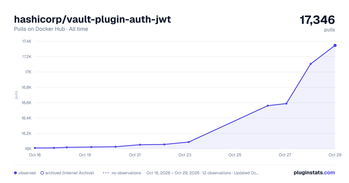Click the '16.6K' y-axis label
Viewport: 349px width, 183px height.
pos(27,103)
